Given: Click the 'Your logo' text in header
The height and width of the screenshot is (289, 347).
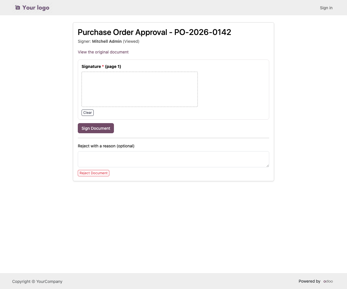Looking at the screenshot, I should (36, 8).
